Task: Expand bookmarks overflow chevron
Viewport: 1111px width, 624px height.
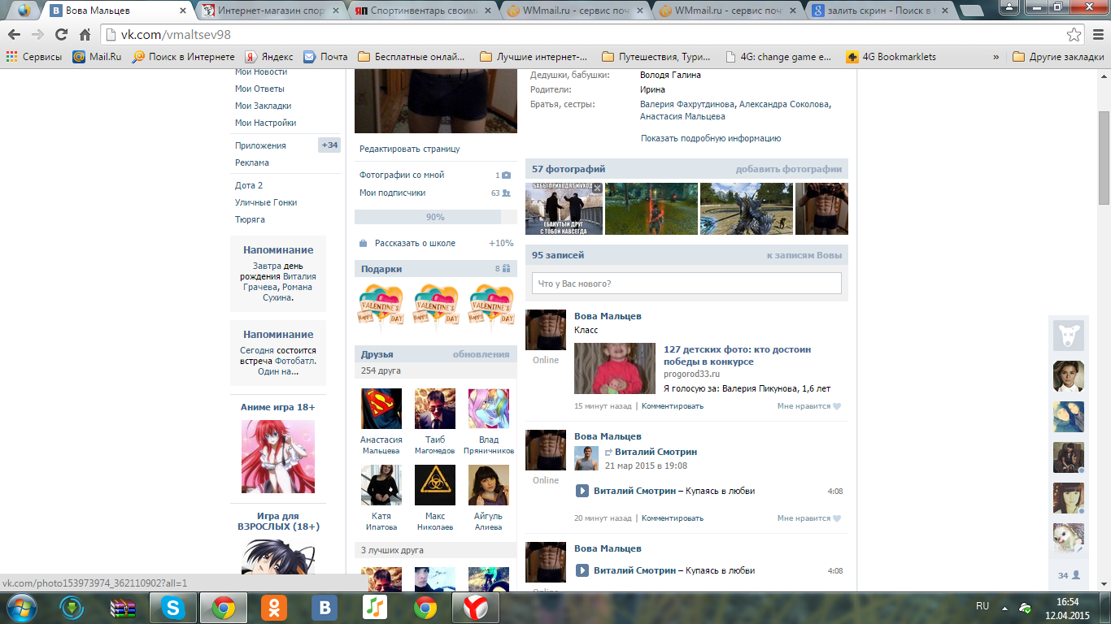Action: point(996,57)
